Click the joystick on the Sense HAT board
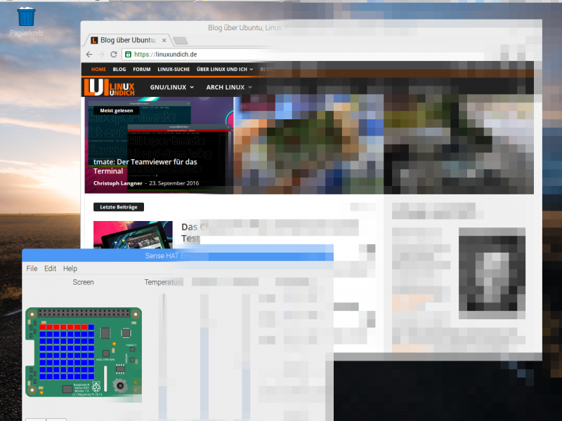Image resolution: width=562 pixels, height=421 pixels. pyautogui.click(x=119, y=385)
